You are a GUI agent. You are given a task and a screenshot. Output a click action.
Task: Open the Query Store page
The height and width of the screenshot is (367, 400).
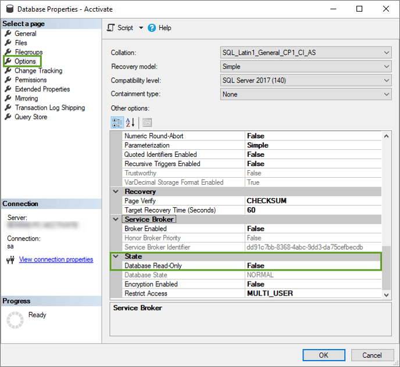[31, 117]
